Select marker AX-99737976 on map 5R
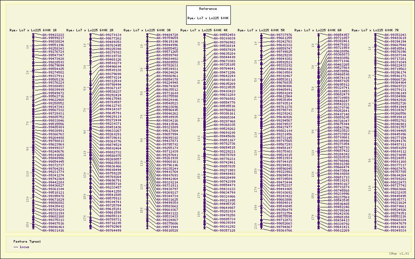The height and width of the screenshot is (259, 415). (281, 35)
